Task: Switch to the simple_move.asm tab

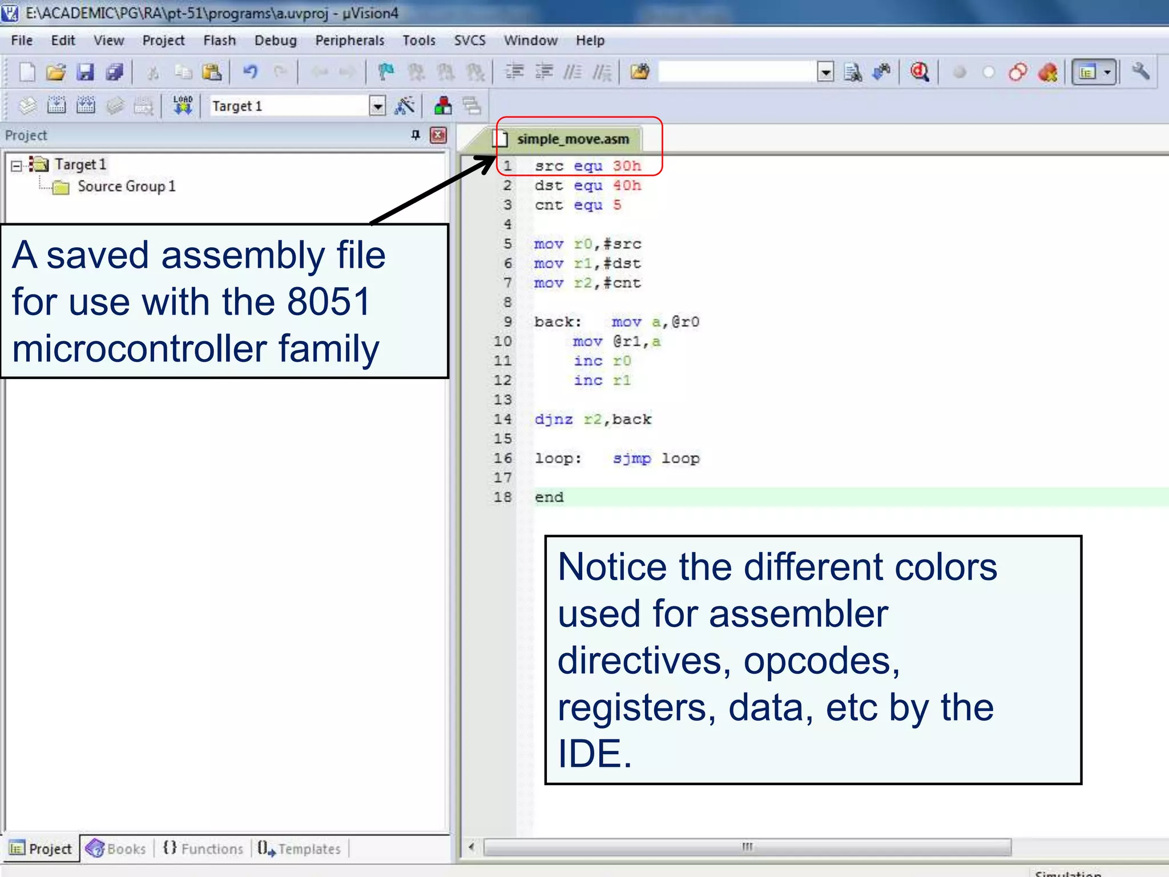Action: pyautogui.click(x=572, y=139)
